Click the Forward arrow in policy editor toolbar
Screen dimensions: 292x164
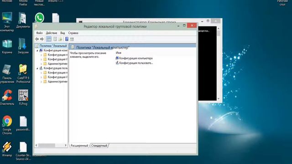42,39
